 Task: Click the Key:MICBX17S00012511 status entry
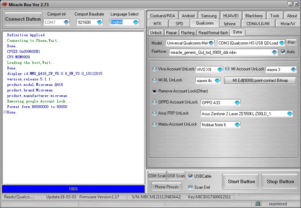pyautogui.click(x=209, y=197)
